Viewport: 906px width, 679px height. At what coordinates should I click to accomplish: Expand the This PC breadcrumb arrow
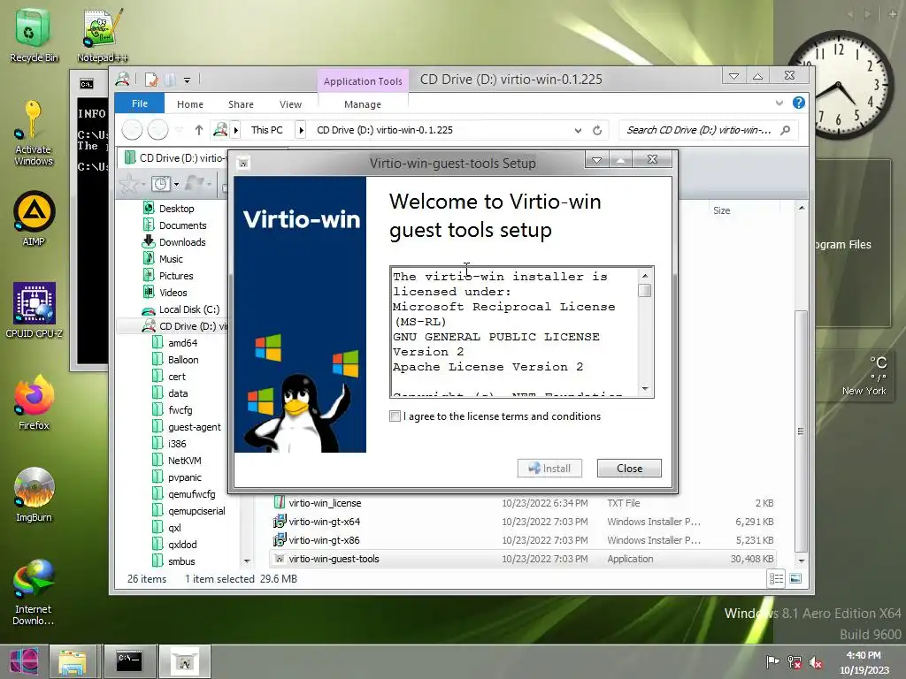[301, 131]
